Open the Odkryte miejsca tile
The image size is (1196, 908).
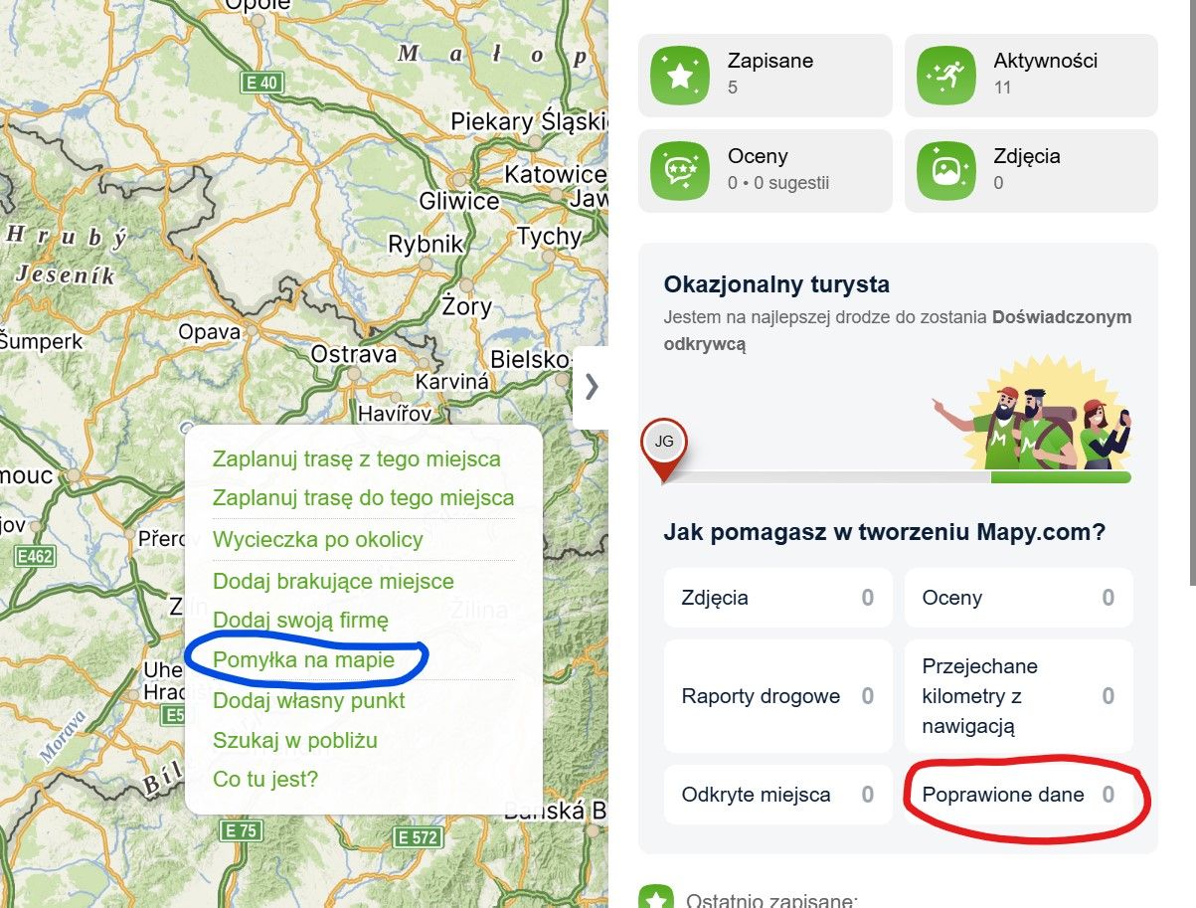tap(778, 795)
